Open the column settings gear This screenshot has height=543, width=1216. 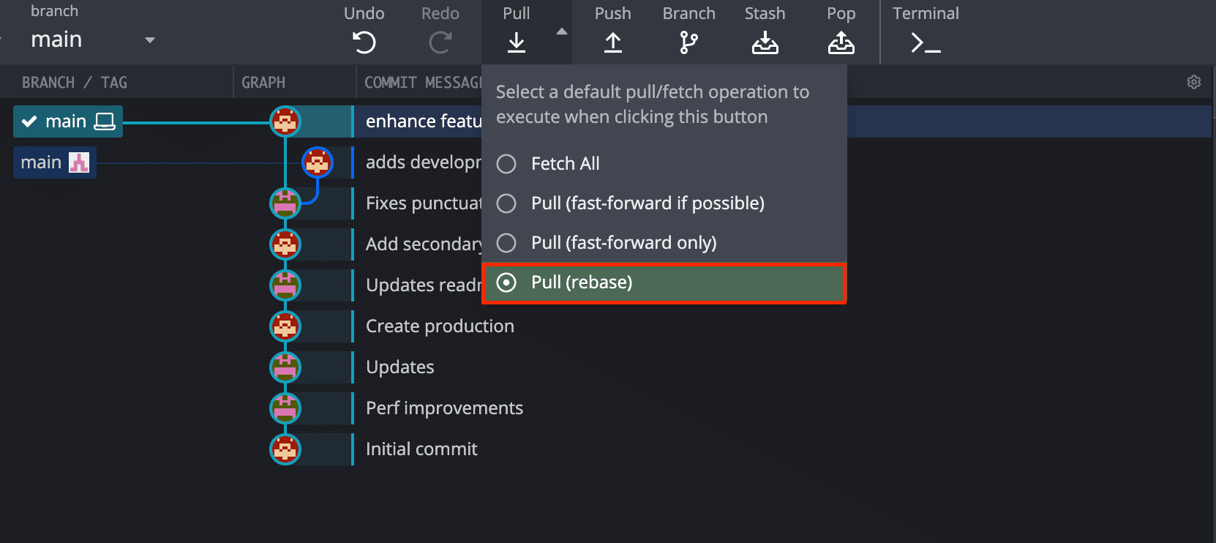pos(1193,82)
